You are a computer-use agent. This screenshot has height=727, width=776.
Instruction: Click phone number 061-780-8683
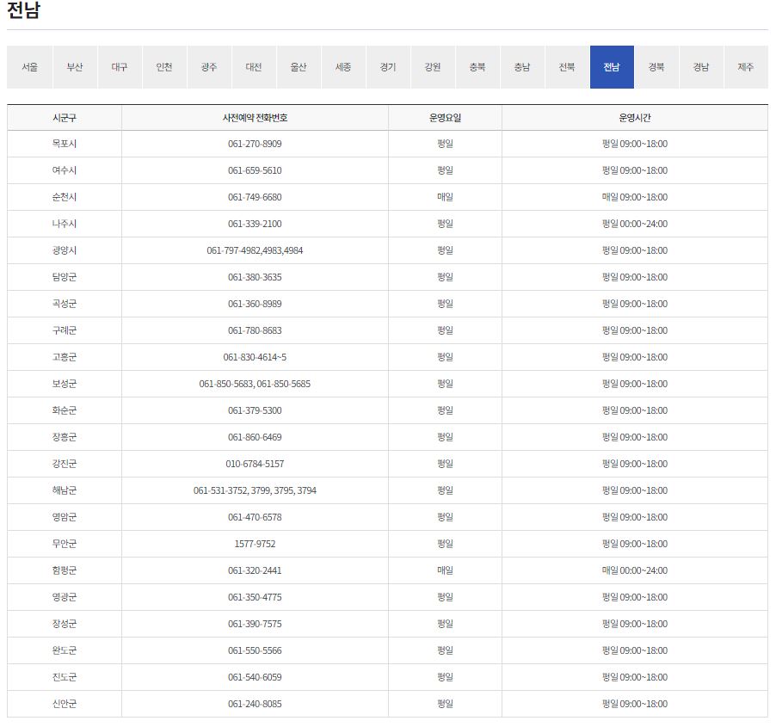[x=255, y=331]
